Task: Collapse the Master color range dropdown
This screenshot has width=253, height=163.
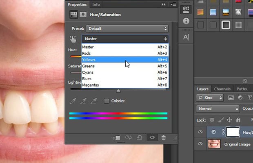Action: pos(125,39)
